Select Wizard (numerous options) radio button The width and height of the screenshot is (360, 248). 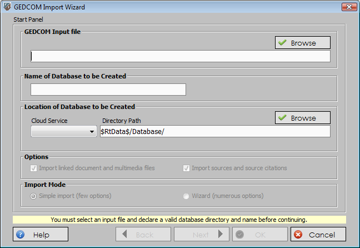pos(187,196)
